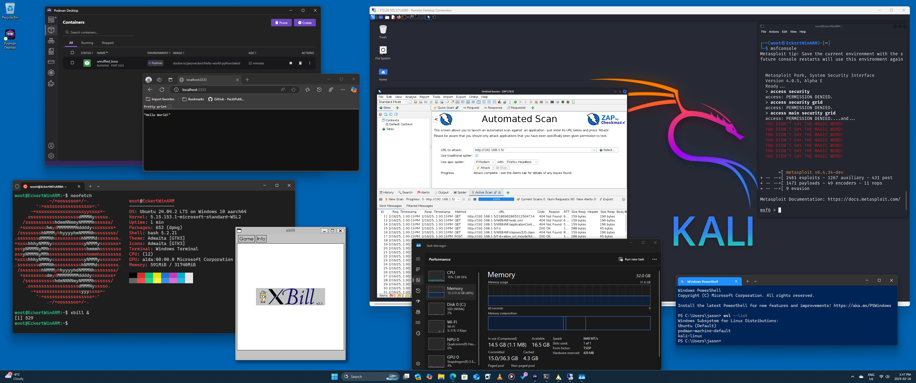Toggle the Pretty-print checkbox in Edge
Screen dimensions: 916x383
(170, 107)
